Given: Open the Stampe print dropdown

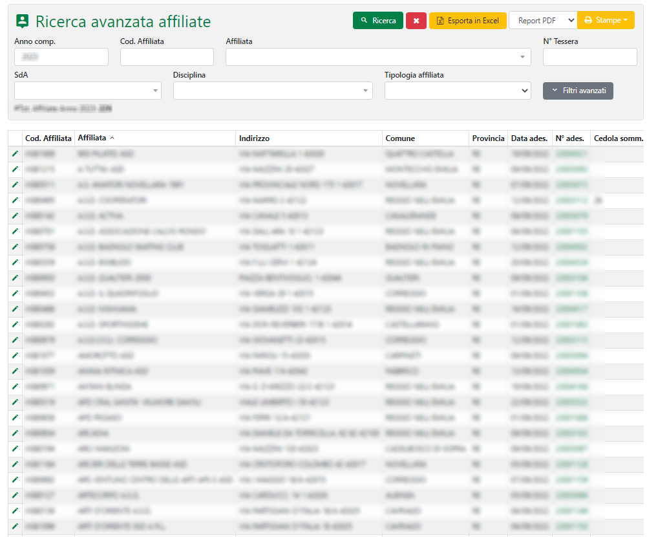Looking at the screenshot, I should 606,21.
